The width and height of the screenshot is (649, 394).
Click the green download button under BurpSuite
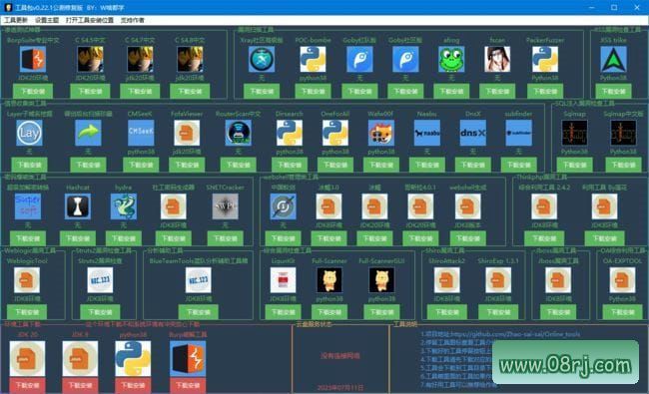pyautogui.click(x=33, y=91)
